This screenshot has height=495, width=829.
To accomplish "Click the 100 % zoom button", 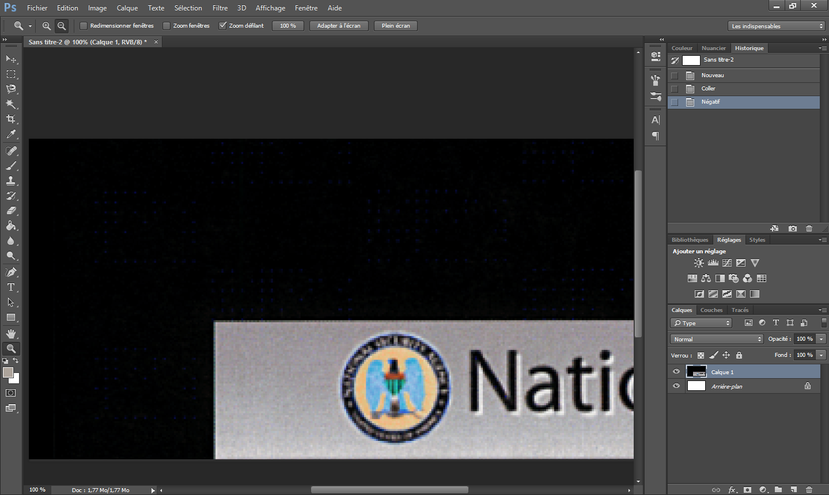I will (x=288, y=26).
